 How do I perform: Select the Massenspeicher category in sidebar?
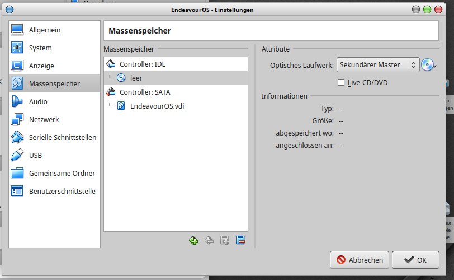(54, 83)
